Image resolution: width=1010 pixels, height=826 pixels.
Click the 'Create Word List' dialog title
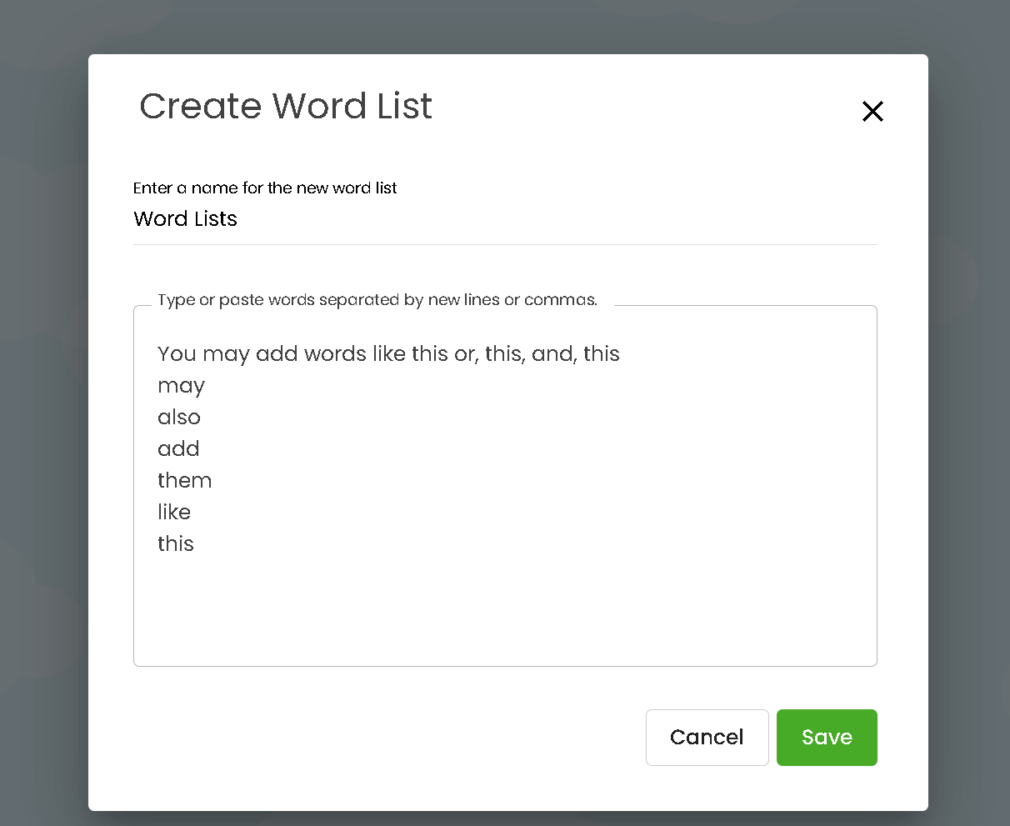click(x=286, y=106)
